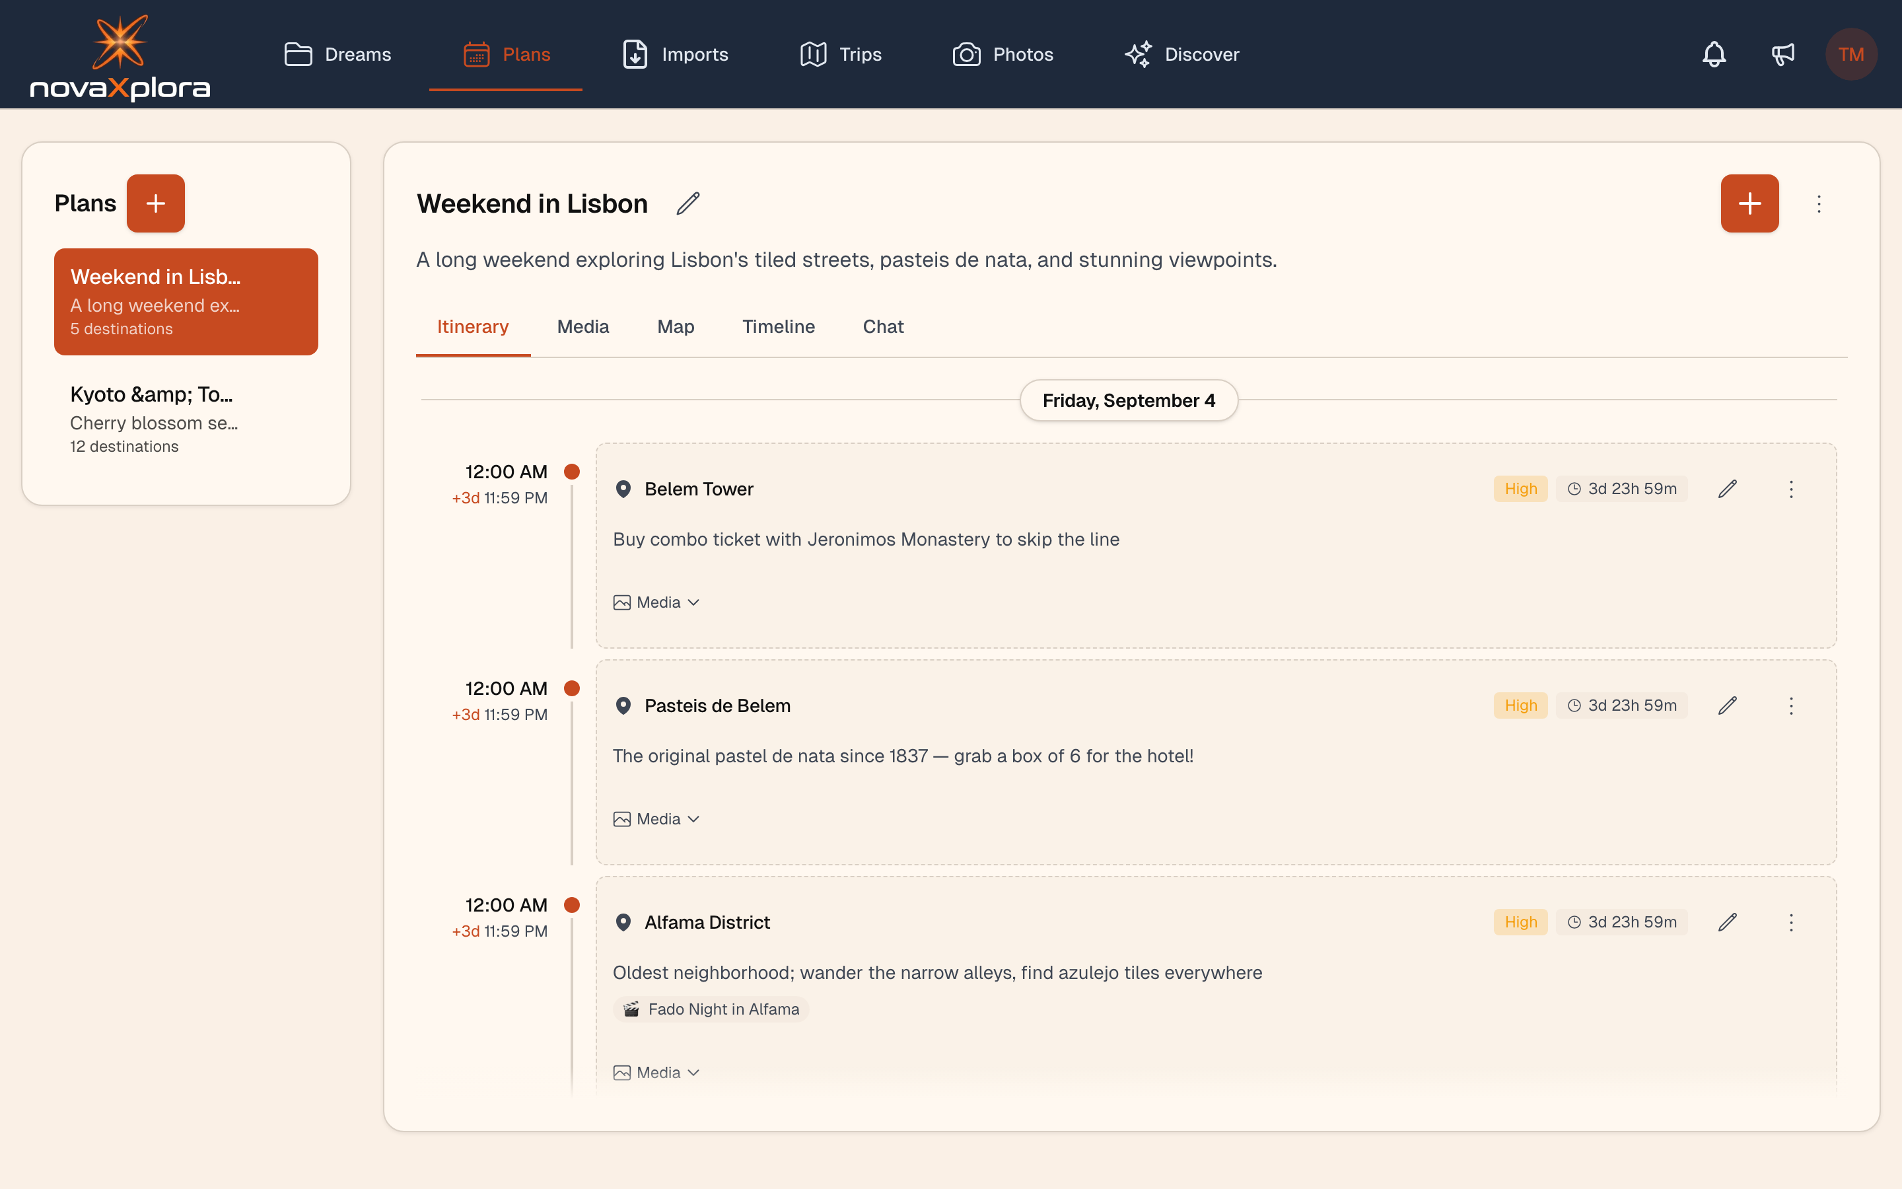Open the Dreams section in the navigation
Image resolution: width=1902 pixels, height=1189 pixels.
coord(337,54)
